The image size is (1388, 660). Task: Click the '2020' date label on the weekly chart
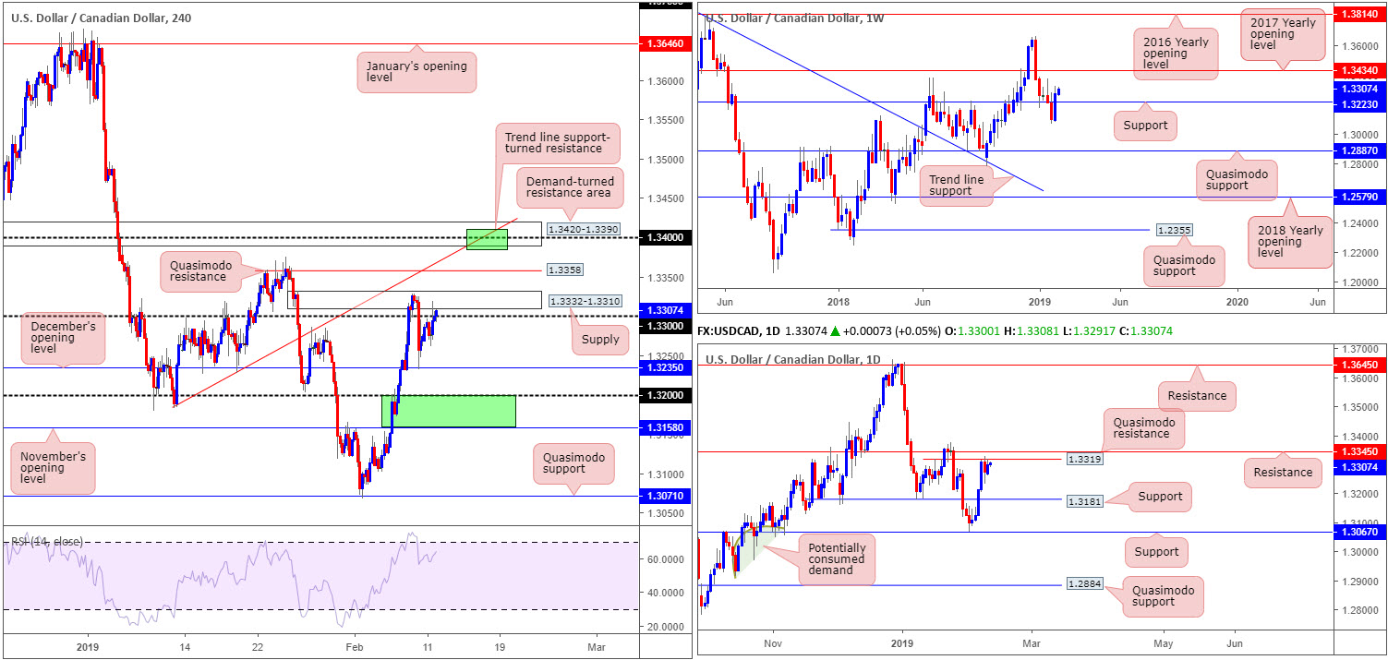[x=1237, y=302]
